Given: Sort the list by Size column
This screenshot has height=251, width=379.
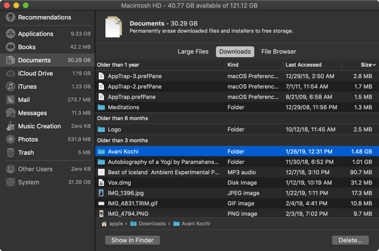Looking at the screenshot, I should 367,65.
